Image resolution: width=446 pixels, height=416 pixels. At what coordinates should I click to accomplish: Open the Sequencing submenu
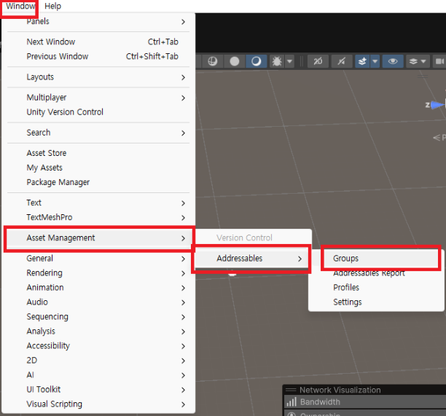(x=98, y=317)
